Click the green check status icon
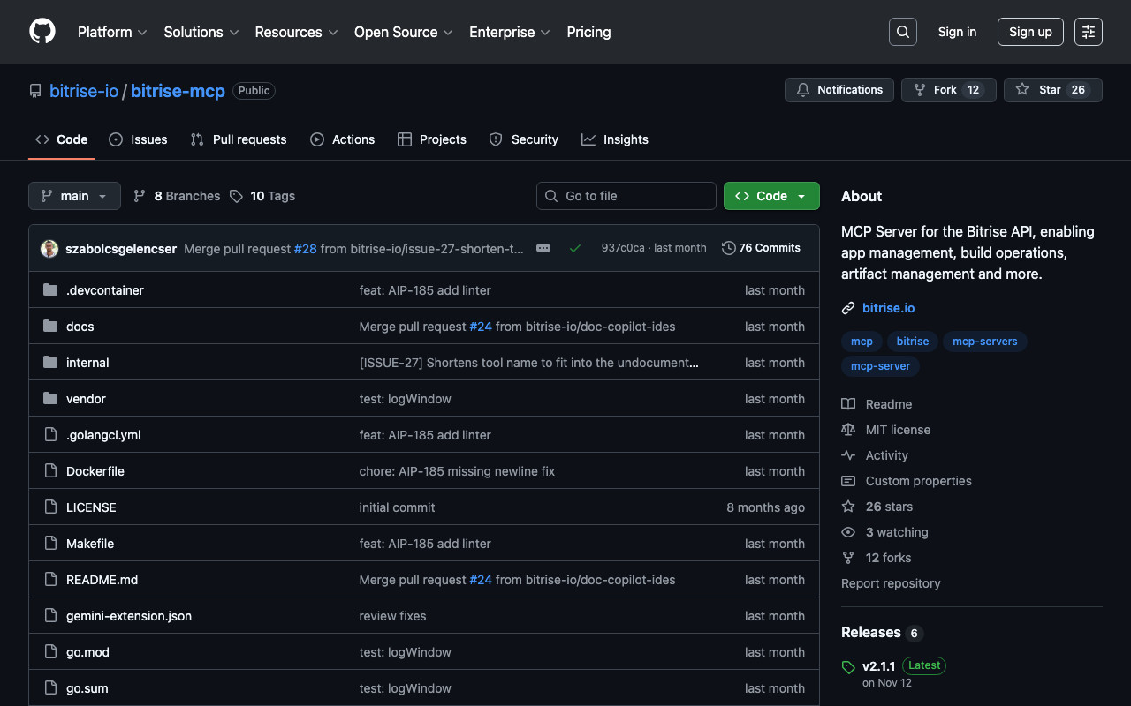 click(575, 248)
